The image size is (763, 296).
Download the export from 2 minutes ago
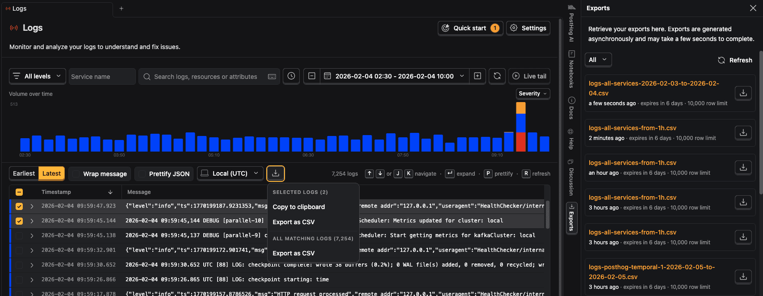[x=743, y=133]
